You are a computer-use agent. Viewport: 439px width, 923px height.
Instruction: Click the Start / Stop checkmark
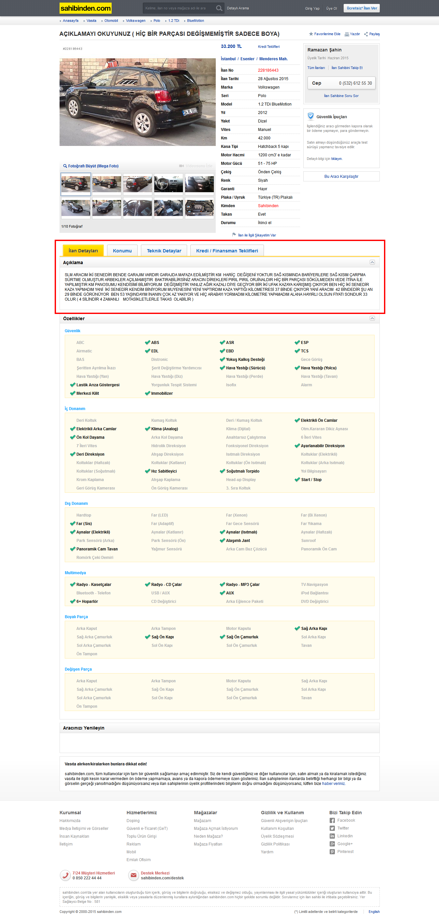click(x=297, y=479)
